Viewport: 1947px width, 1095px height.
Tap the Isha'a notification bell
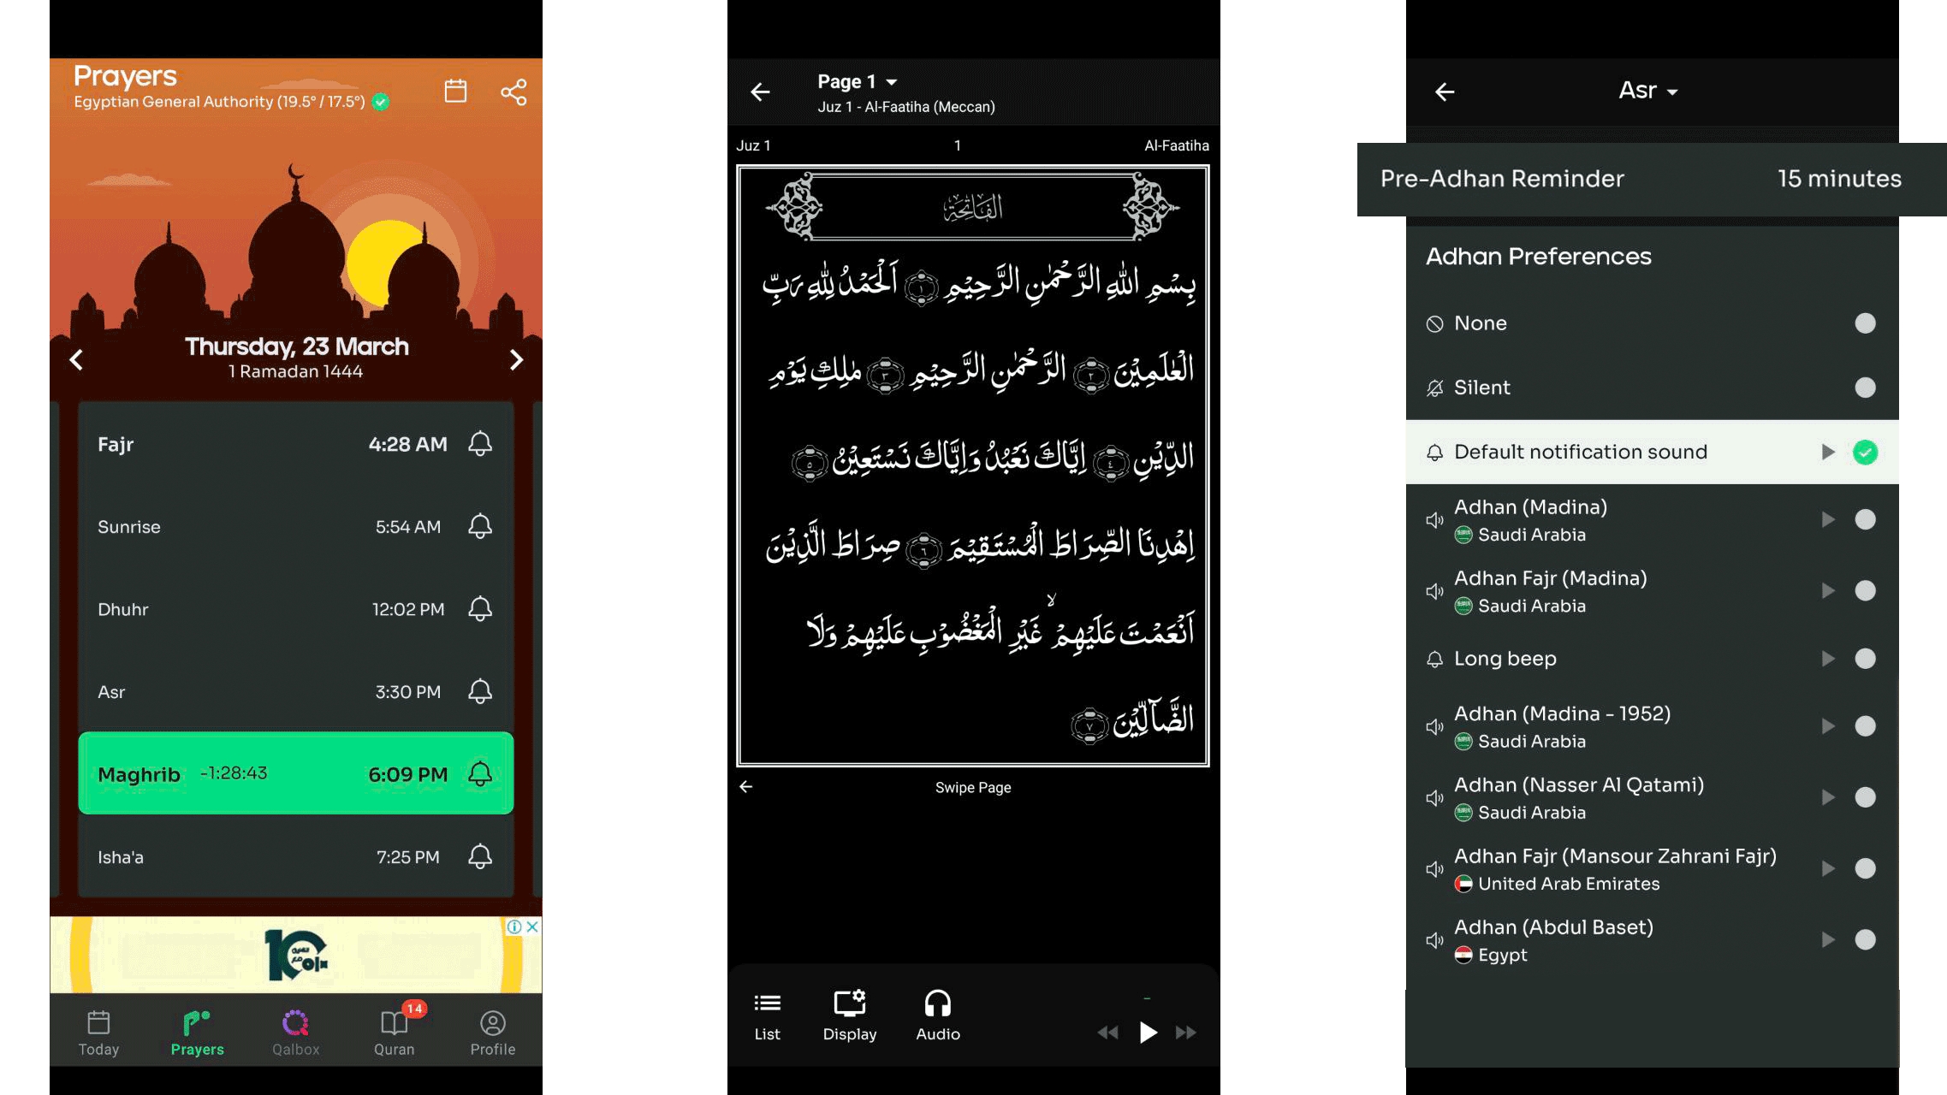click(x=480, y=856)
